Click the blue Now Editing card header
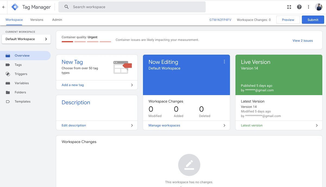The image size is (326, 187). [186, 75]
